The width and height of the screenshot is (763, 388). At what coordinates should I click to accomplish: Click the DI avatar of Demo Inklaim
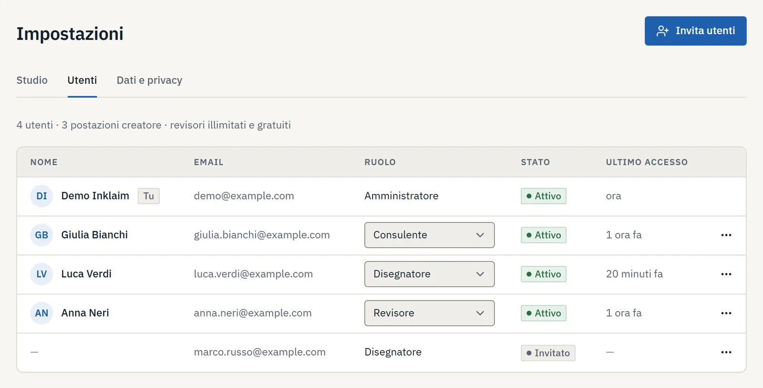tap(41, 196)
